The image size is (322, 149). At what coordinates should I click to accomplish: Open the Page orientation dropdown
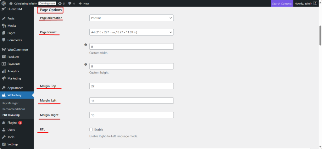pyautogui.click(x=131, y=18)
